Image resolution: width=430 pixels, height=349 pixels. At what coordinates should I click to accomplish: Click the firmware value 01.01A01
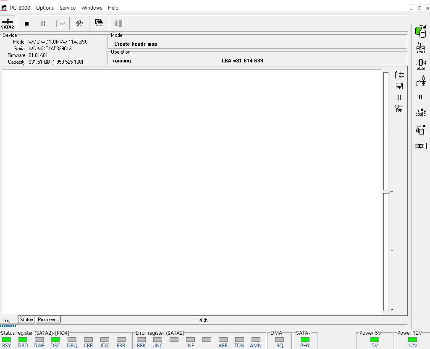(x=38, y=55)
